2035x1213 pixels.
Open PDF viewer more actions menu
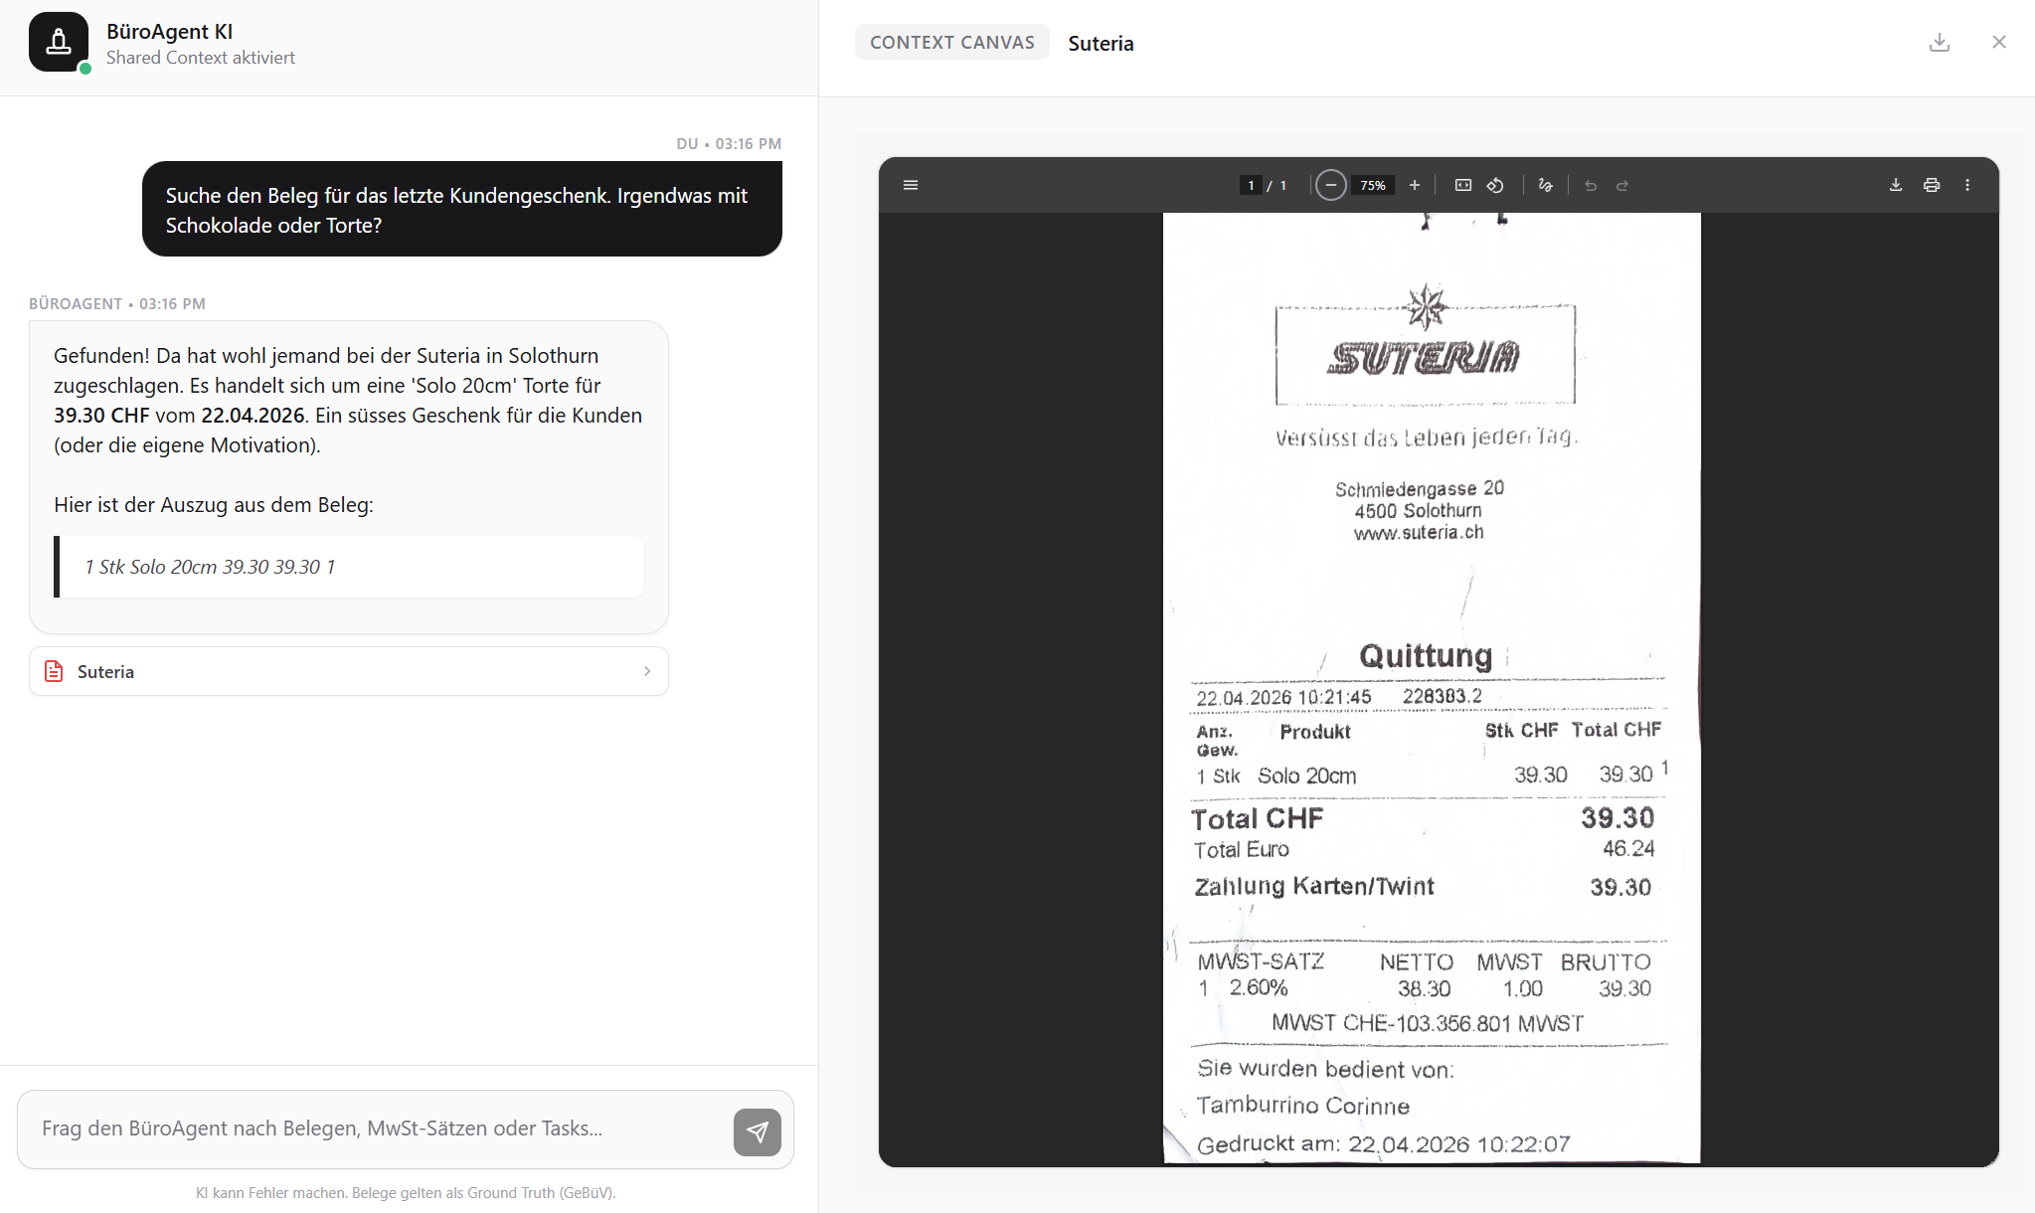[x=1966, y=185]
